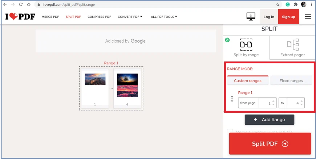Click the Ad closed by Google banner

pyautogui.click(x=126, y=41)
